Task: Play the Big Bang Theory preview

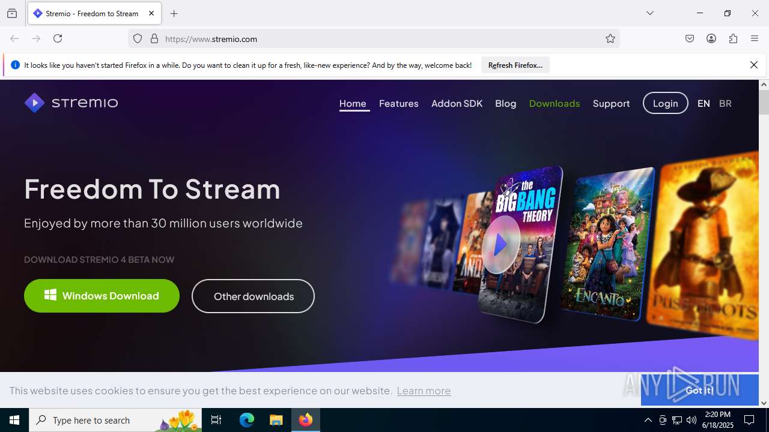Action: 500,244
